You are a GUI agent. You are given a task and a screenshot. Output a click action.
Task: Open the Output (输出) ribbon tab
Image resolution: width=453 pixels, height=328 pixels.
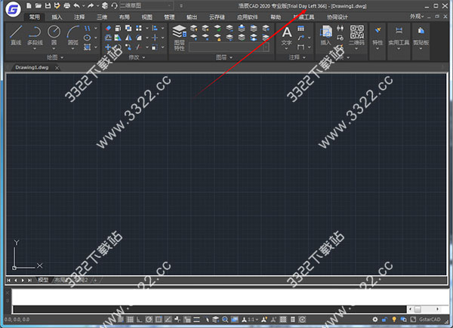coord(192,17)
